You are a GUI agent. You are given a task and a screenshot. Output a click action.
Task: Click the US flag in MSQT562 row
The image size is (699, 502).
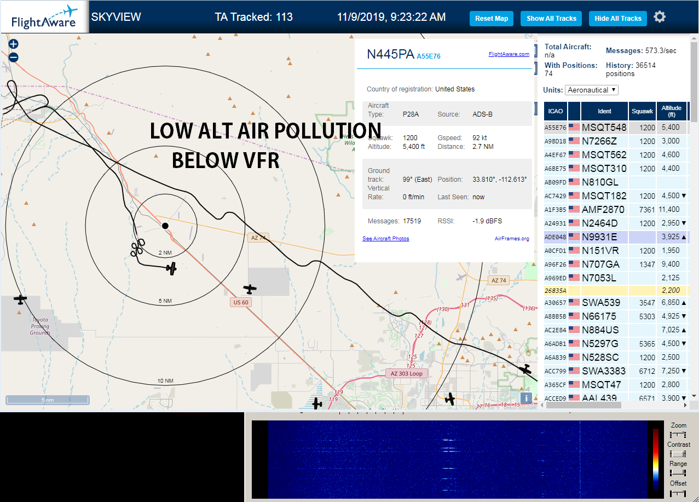[x=574, y=155]
